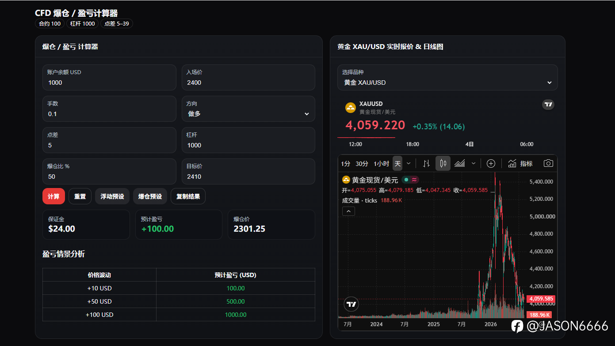This screenshot has width=615, height=346.
Task: Click the TradingView logo near XAUUSD header
Action: [x=548, y=105]
